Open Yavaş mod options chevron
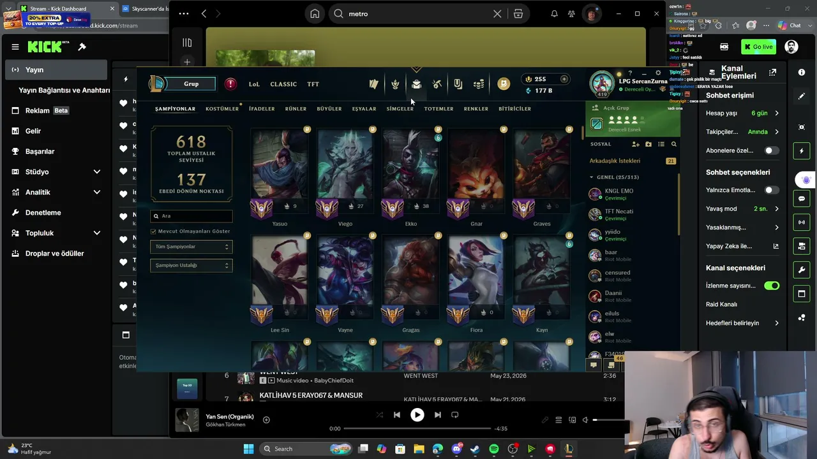The height and width of the screenshot is (459, 817). click(x=777, y=208)
